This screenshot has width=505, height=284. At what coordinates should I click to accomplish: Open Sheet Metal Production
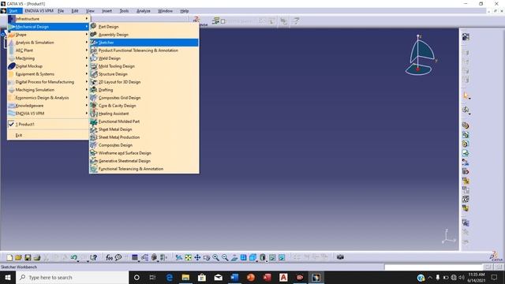pyautogui.click(x=144, y=137)
